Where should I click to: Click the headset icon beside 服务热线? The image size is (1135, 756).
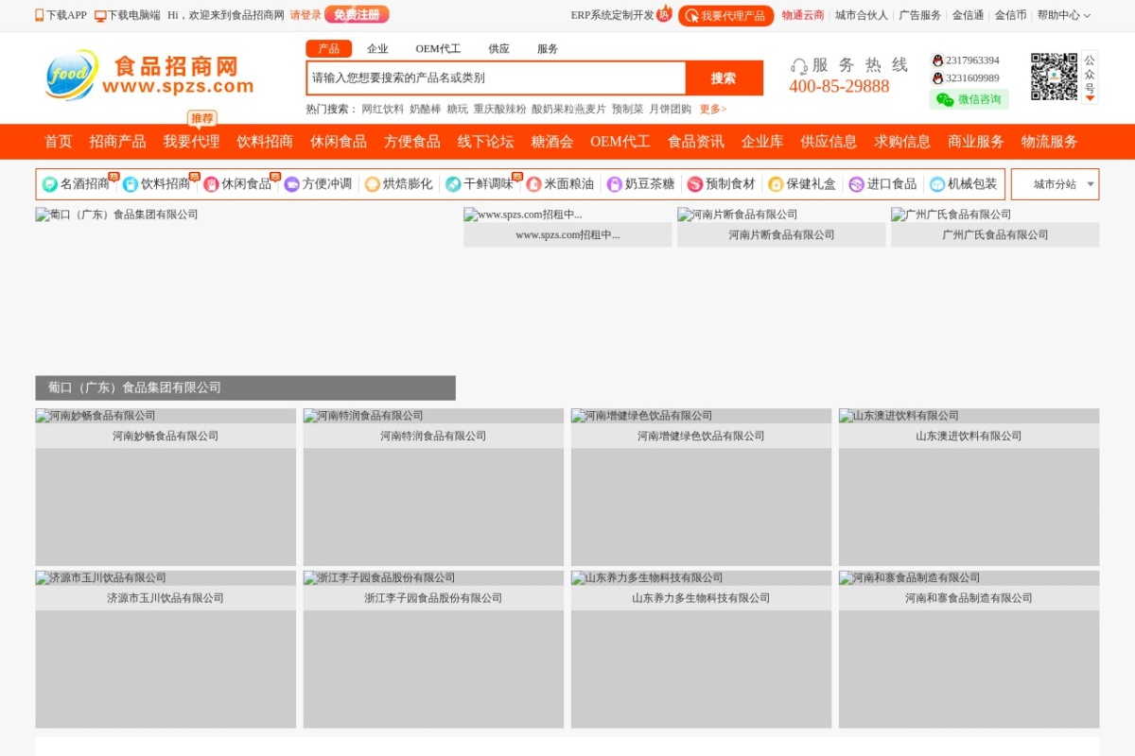click(x=799, y=66)
